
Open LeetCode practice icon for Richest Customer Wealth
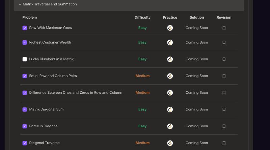(x=170, y=43)
